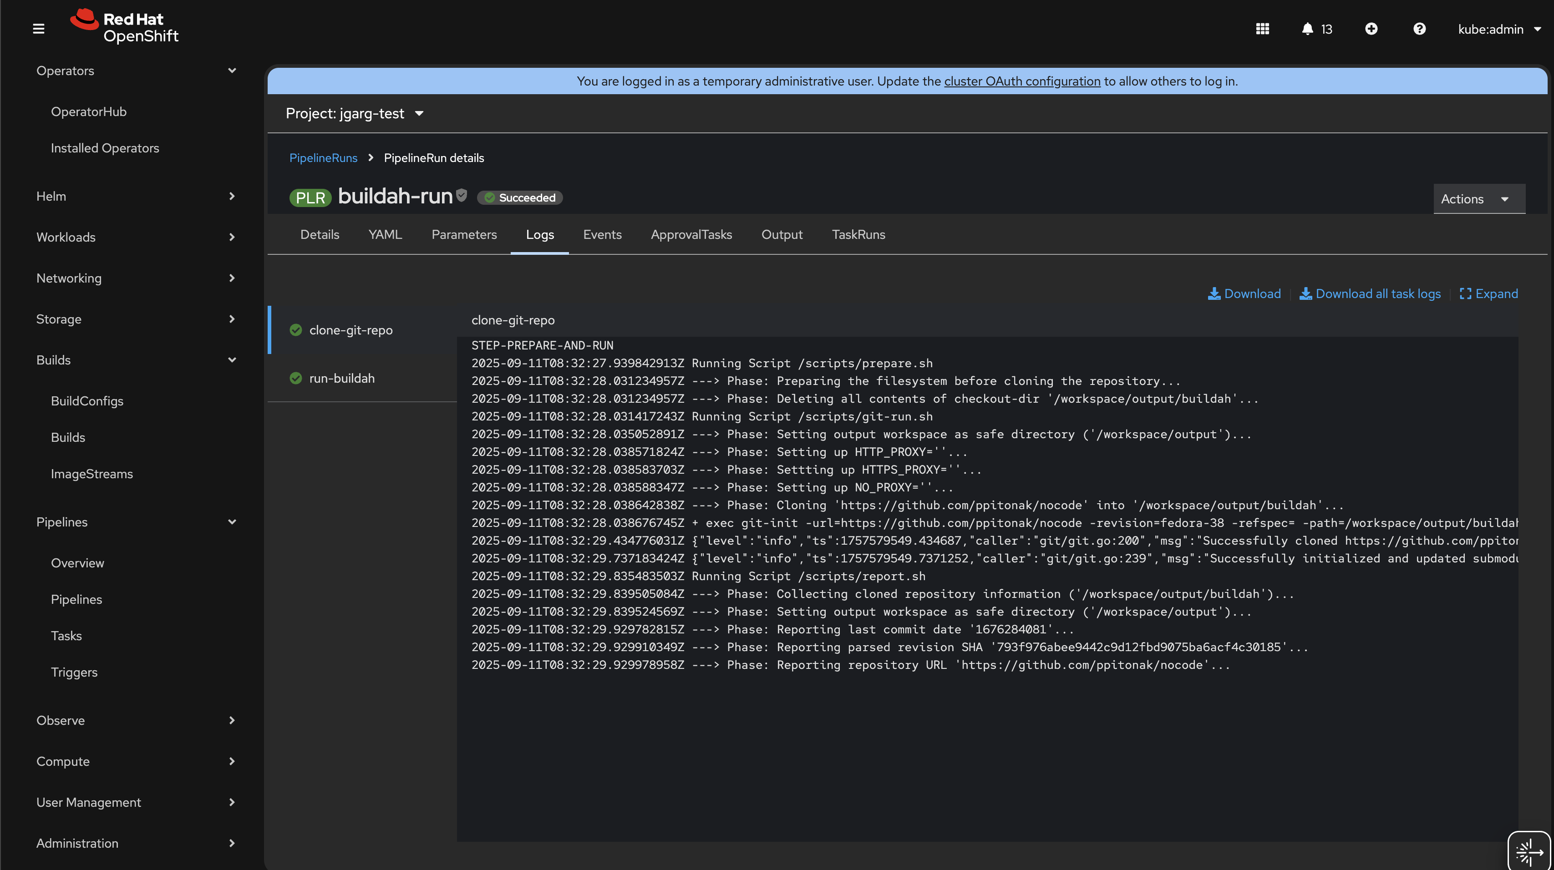Expand the Workloads navigation section
The height and width of the screenshot is (870, 1554).
[136, 237]
